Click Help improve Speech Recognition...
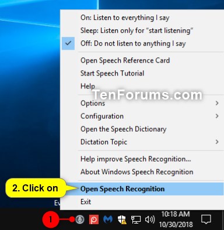Screen dimensions: 224x230 (142, 159)
